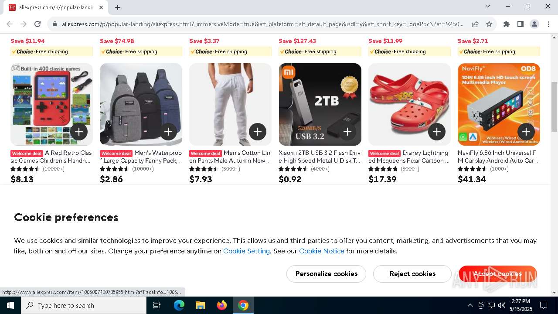This screenshot has height=314, width=558.
Task: Add Men's Waterproof Fanny Pack to cart
Action: 168,132
